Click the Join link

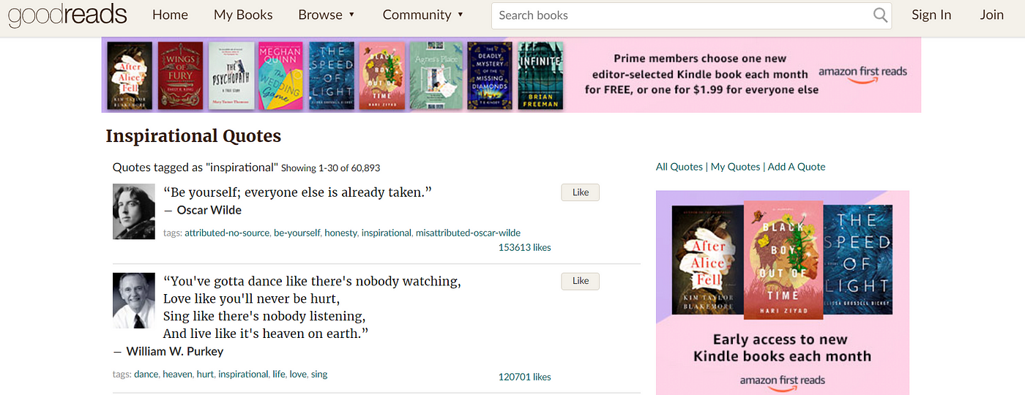tap(992, 15)
